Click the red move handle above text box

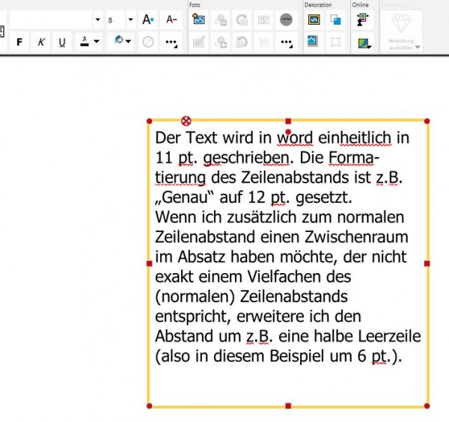(186, 120)
